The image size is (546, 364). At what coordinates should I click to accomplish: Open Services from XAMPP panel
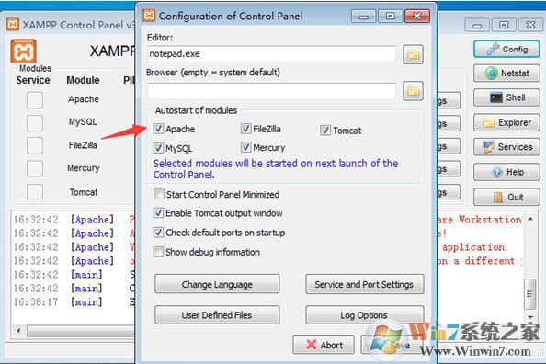[x=506, y=147]
